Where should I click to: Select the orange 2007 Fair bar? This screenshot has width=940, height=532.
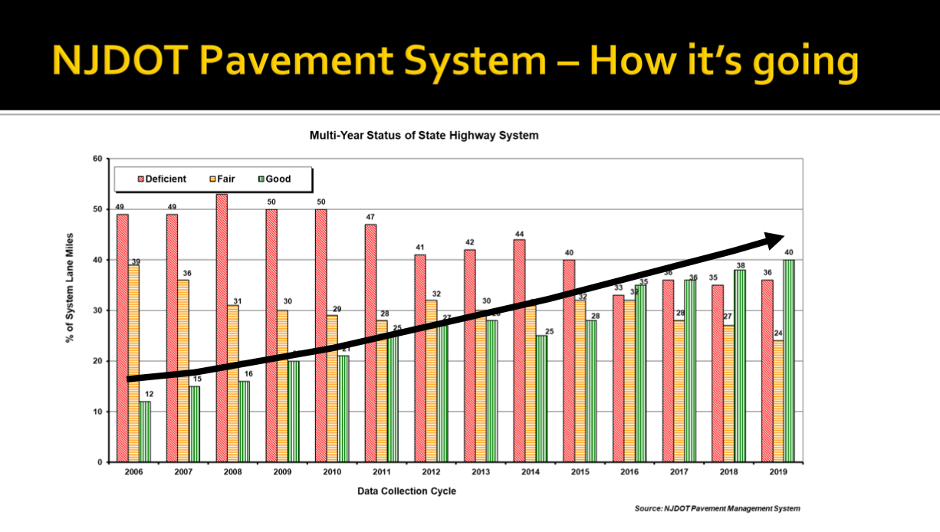(183, 371)
